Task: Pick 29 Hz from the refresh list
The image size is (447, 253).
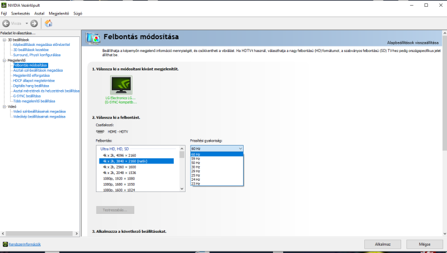Action: coord(217,171)
